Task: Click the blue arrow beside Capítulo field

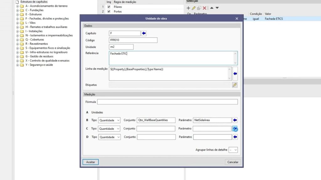Action: (x=144, y=33)
